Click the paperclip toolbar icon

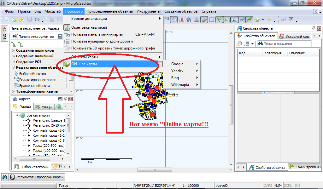coord(204,20)
